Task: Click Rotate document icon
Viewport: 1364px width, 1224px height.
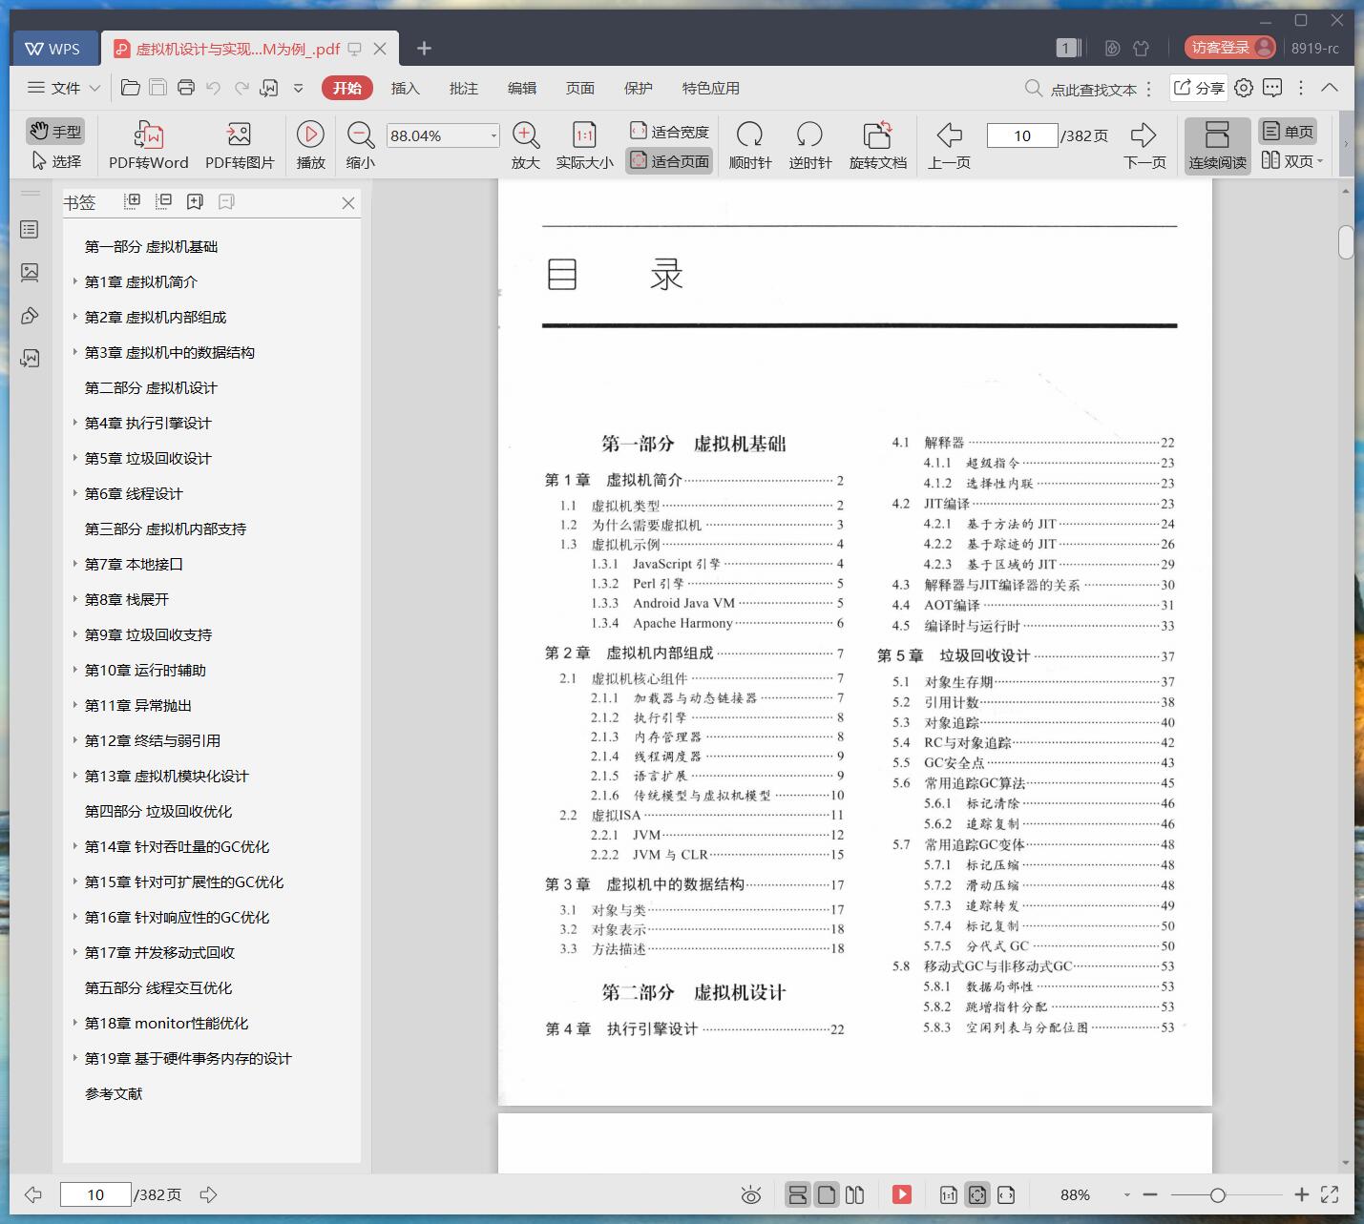Action: [878, 145]
